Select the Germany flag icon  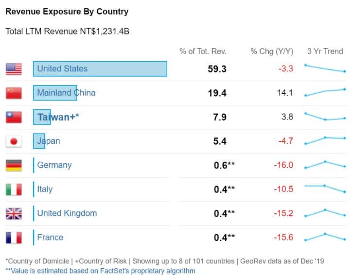[x=14, y=165]
